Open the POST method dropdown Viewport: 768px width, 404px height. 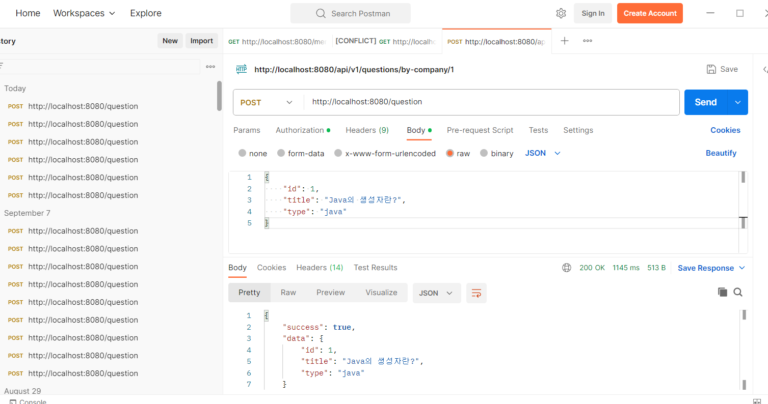[x=269, y=102]
